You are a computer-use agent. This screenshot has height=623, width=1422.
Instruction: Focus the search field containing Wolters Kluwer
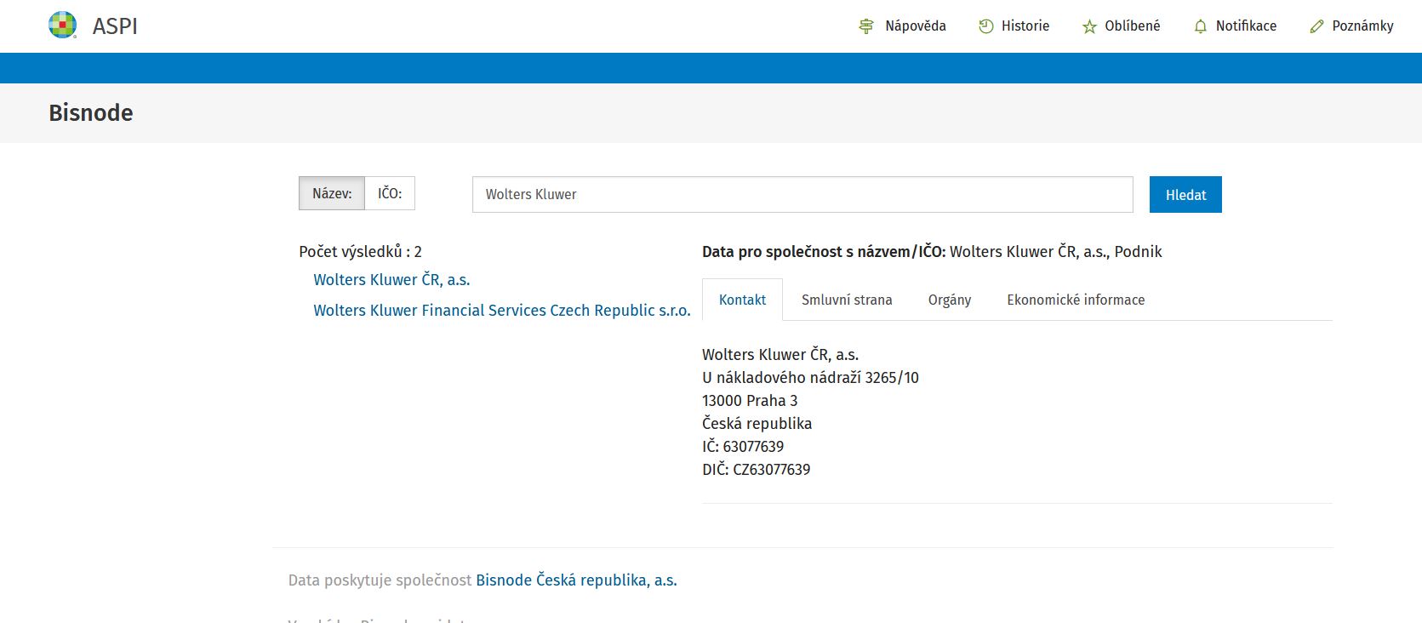click(802, 195)
